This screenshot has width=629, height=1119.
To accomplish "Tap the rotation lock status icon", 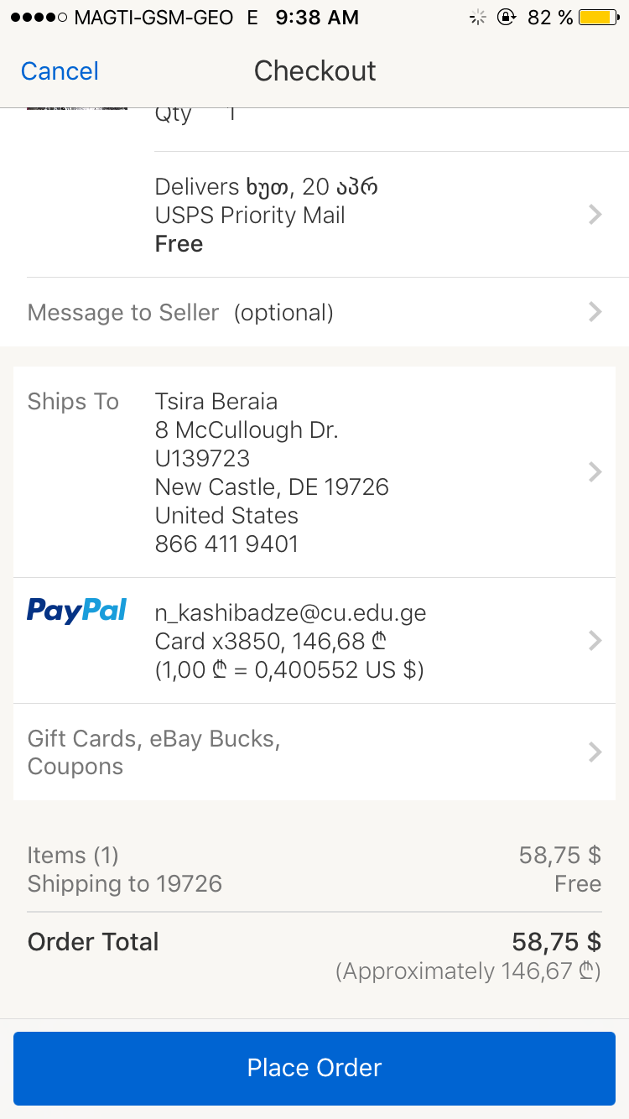I will (x=506, y=17).
